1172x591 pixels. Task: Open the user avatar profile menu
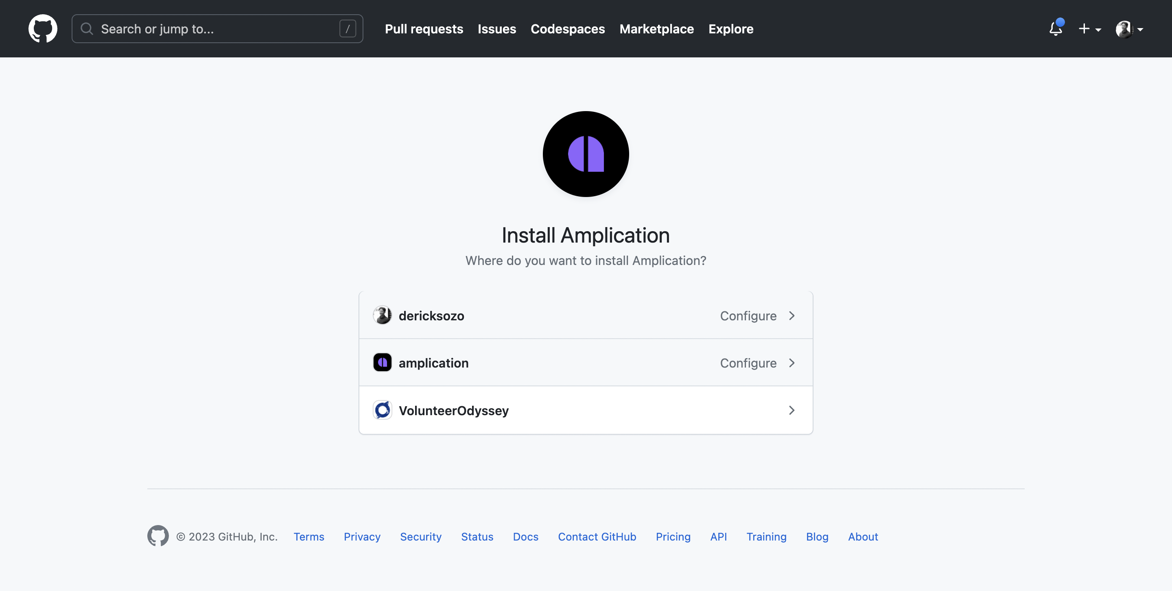pos(1129,29)
